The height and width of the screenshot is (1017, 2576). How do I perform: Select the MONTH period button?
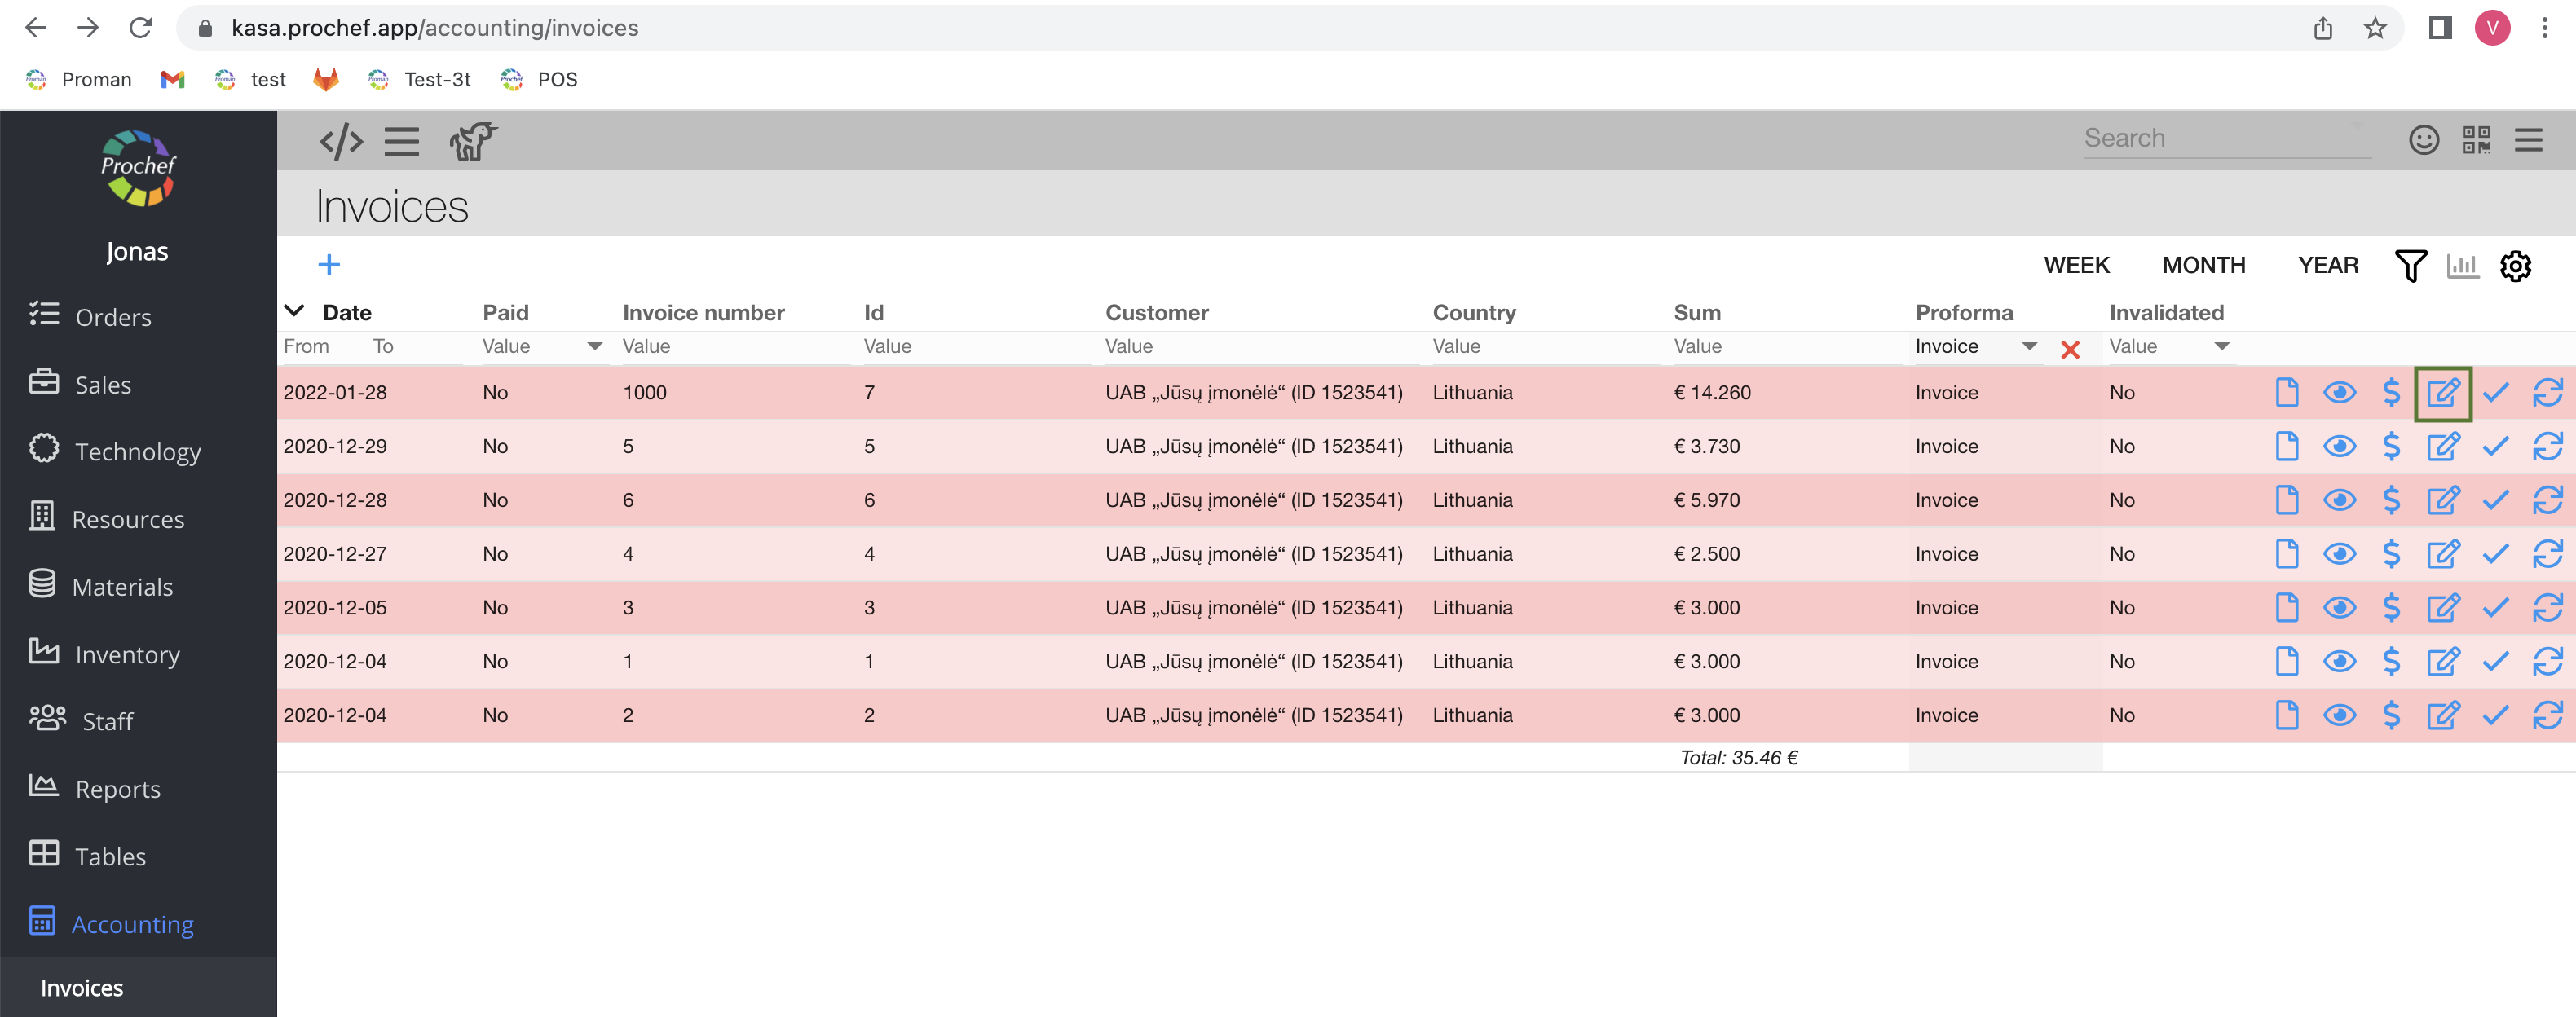(x=2203, y=266)
